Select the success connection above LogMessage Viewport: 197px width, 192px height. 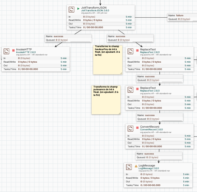click(159, 156)
